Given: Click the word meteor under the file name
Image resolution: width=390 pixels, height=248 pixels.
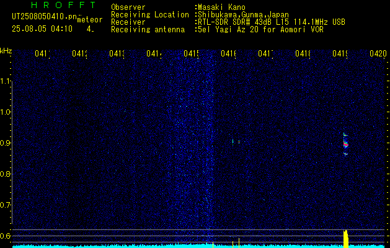Looking at the screenshot, I should (x=90, y=20).
